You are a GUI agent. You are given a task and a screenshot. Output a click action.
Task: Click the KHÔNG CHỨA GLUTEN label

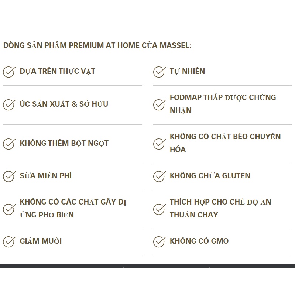210,176
